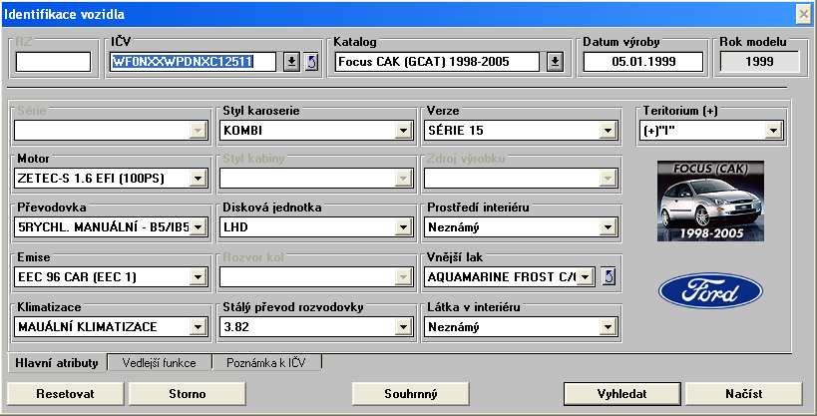Close the Identifikace vozidla window

click(802, 13)
